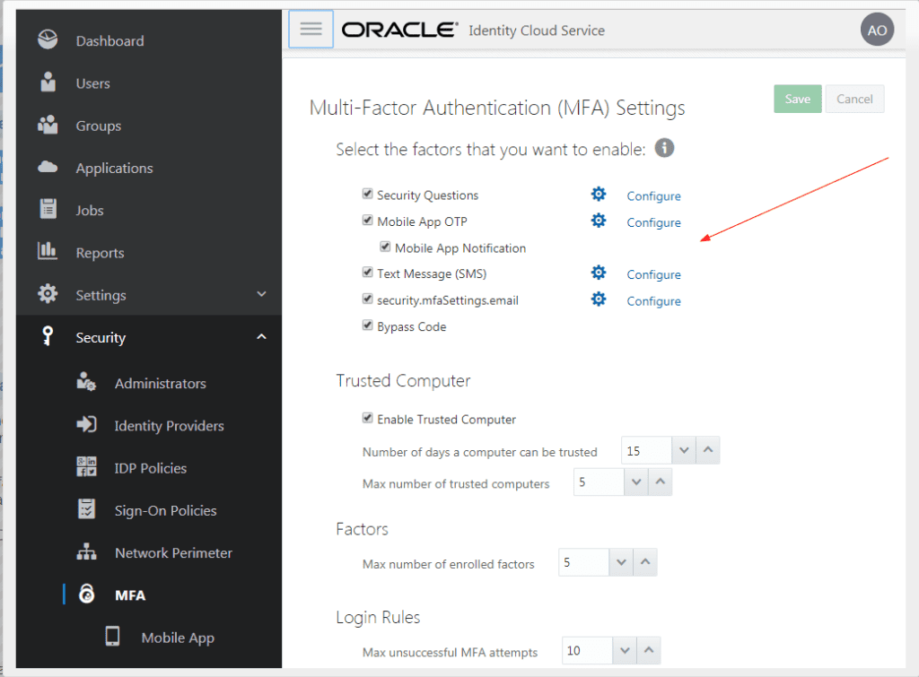Click the Configure link for Text Message SMS
This screenshot has height=677, width=919.
coord(653,273)
